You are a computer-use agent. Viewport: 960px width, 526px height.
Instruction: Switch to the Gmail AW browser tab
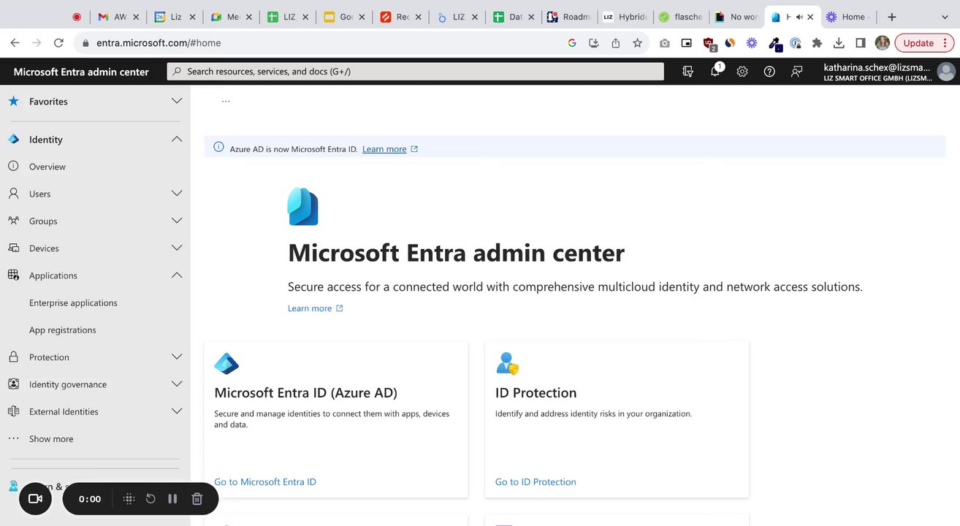pyautogui.click(x=117, y=17)
